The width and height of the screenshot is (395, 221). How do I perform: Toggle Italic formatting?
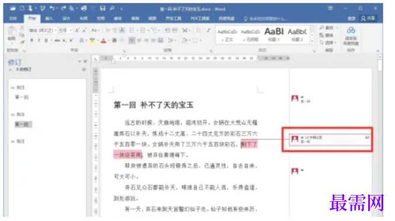39,40
